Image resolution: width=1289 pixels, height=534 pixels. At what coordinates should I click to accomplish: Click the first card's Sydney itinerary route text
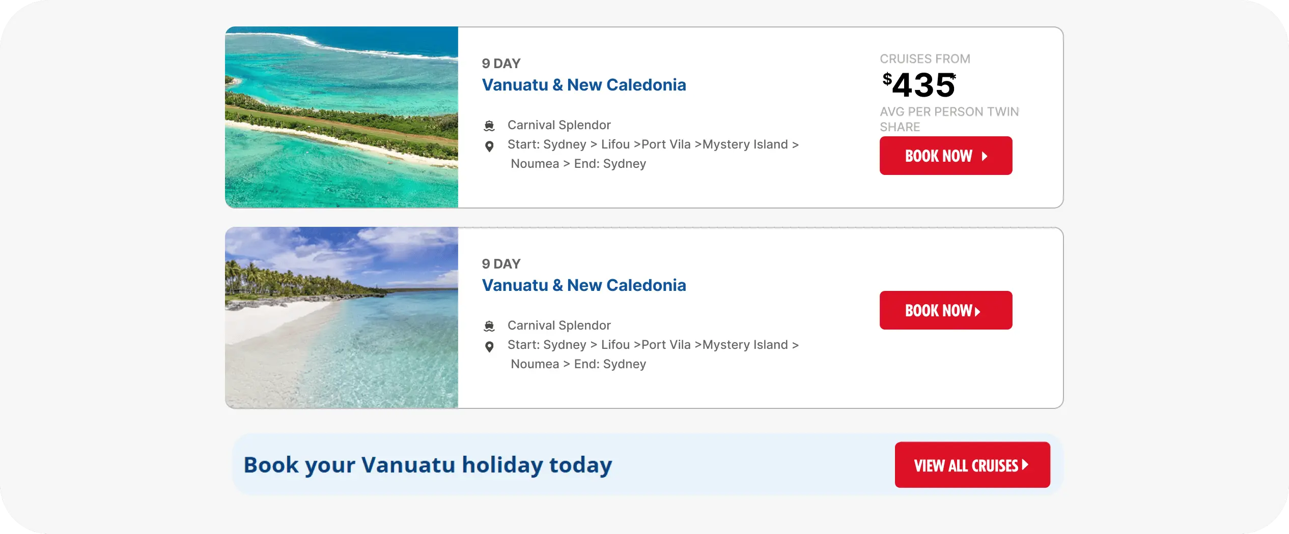(x=653, y=154)
